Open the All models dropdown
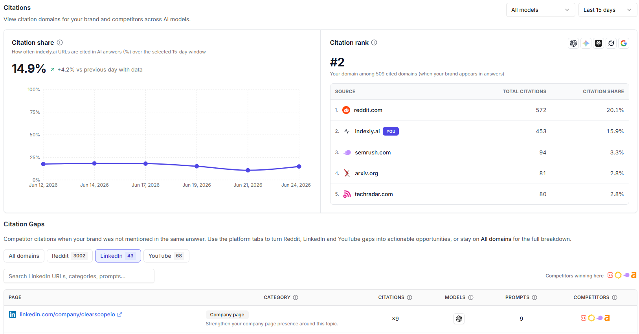 click(540, 10)
